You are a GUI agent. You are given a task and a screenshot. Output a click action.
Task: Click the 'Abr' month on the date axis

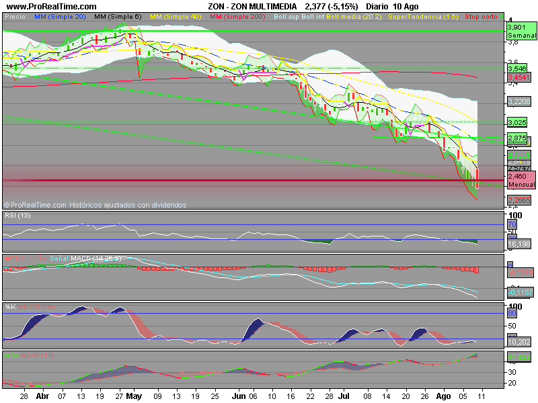(x=42, y=396)
